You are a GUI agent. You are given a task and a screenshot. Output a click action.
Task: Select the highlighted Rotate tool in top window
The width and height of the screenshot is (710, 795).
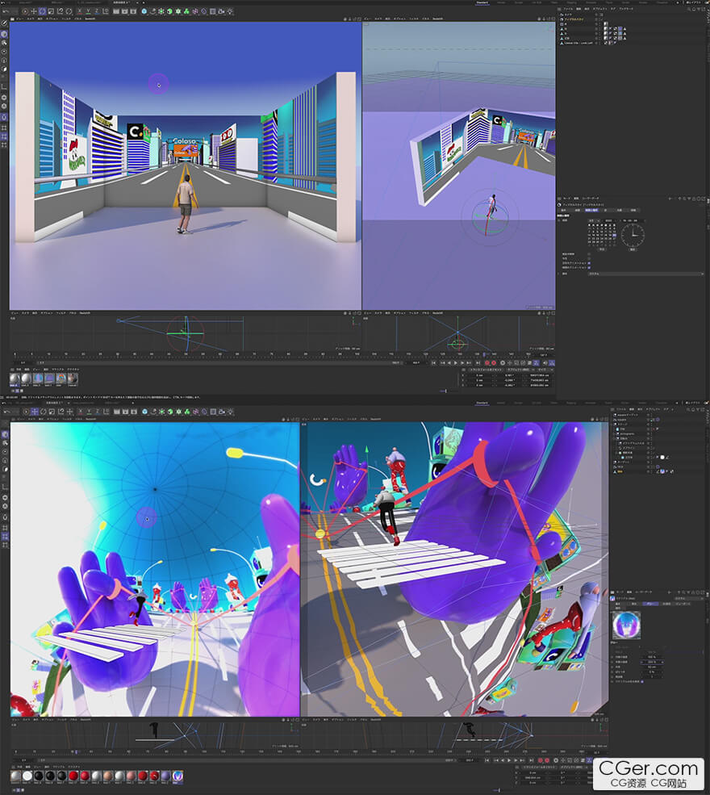42,11
